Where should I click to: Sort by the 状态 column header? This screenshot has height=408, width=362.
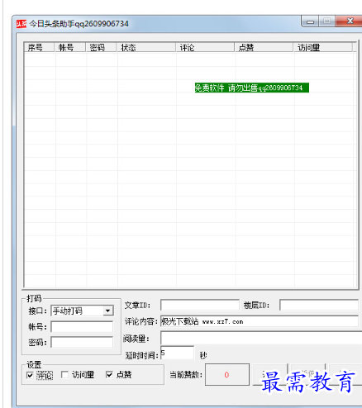(x=146, y=47)
